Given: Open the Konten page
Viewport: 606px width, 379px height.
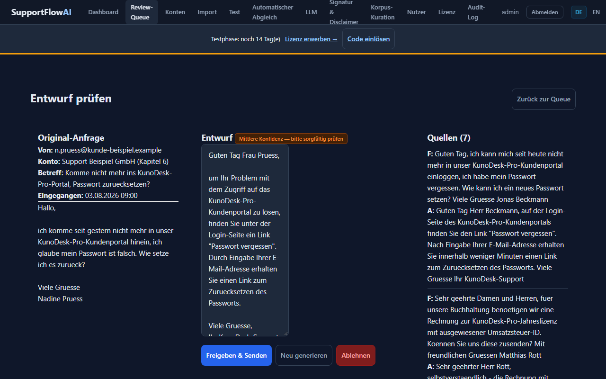Looking at the screenshot, I should [175, 12].
